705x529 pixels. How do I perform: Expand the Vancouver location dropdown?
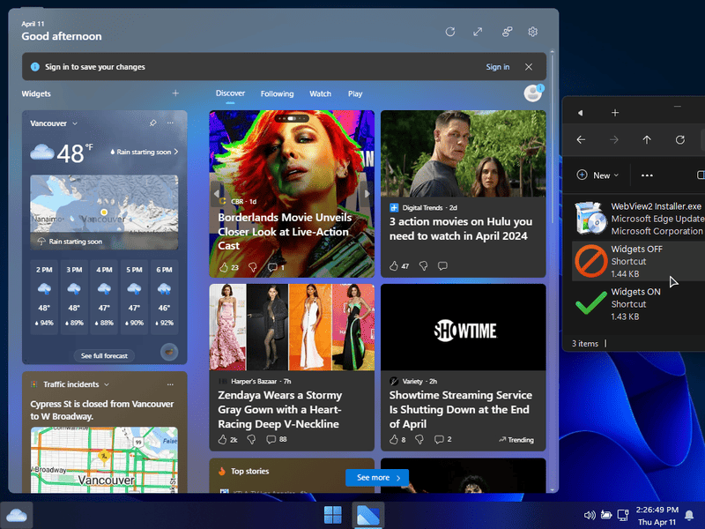(x=75, y=123)
